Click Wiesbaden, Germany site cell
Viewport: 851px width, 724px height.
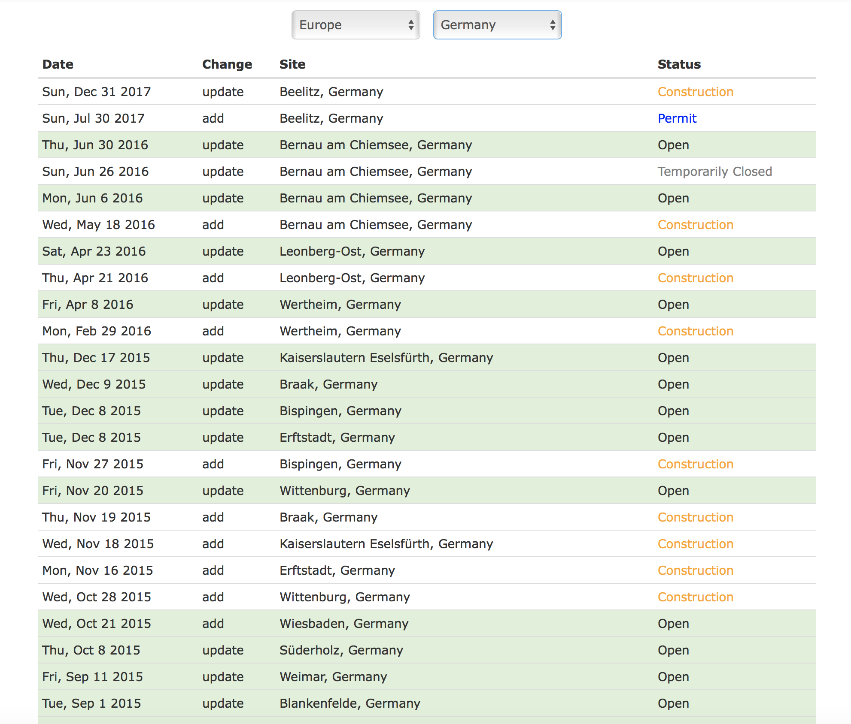click(344, 624)
